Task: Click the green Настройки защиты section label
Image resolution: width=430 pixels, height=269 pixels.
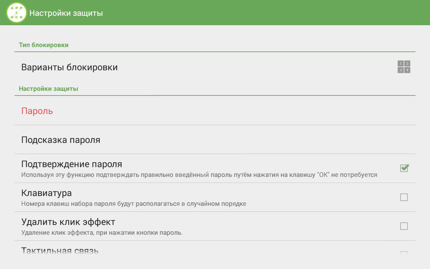Action: (48, 89)
